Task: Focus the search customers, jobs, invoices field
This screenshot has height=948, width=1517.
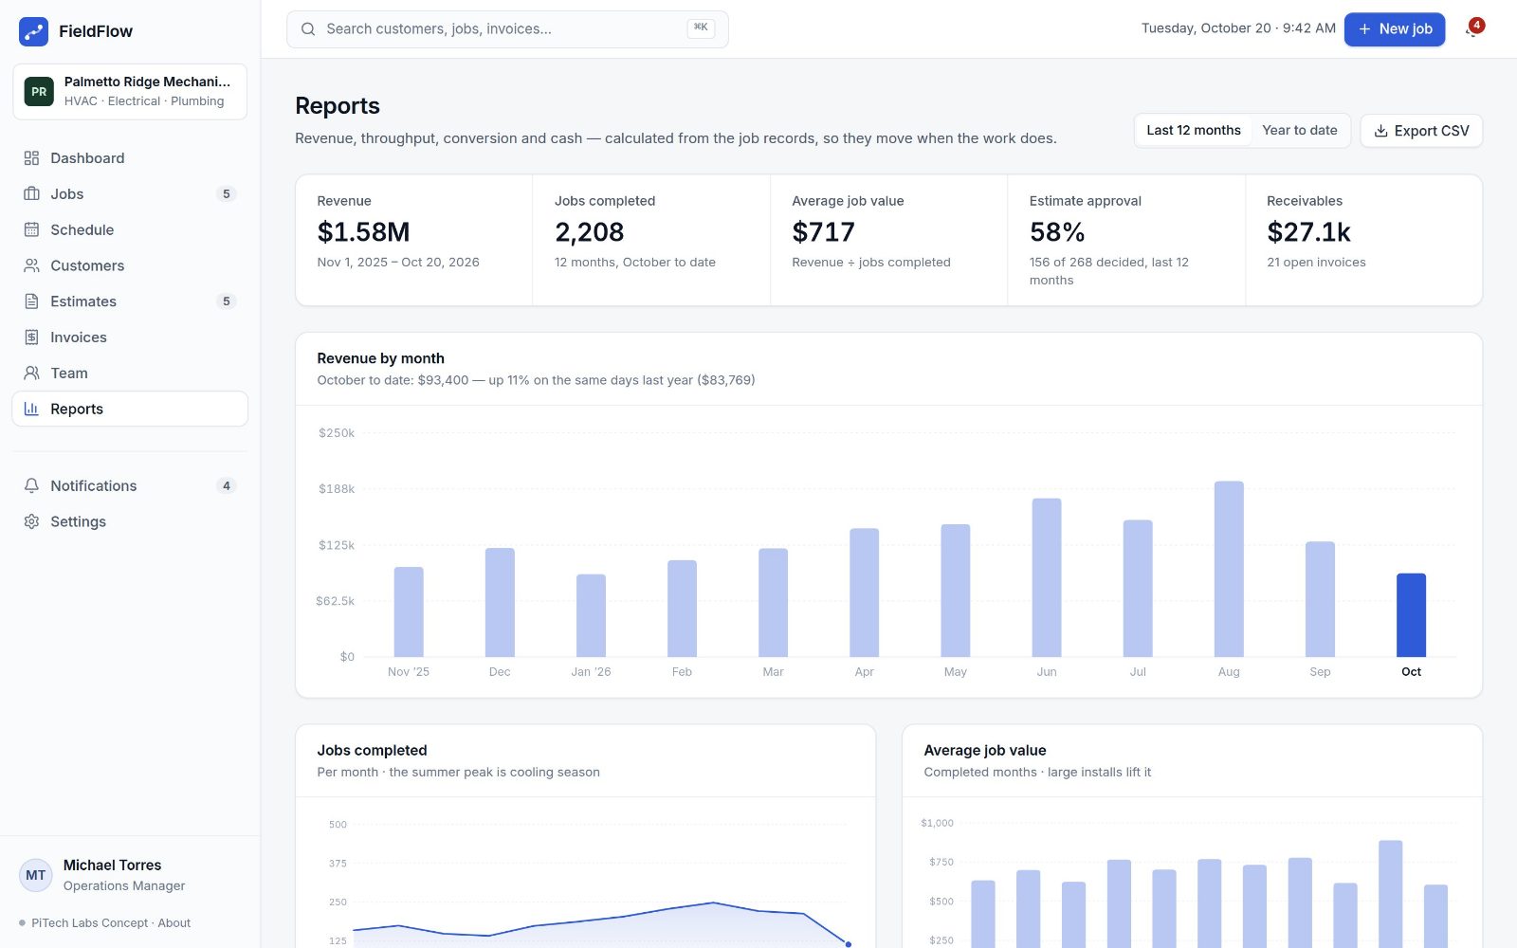Action: coord(507,29)
